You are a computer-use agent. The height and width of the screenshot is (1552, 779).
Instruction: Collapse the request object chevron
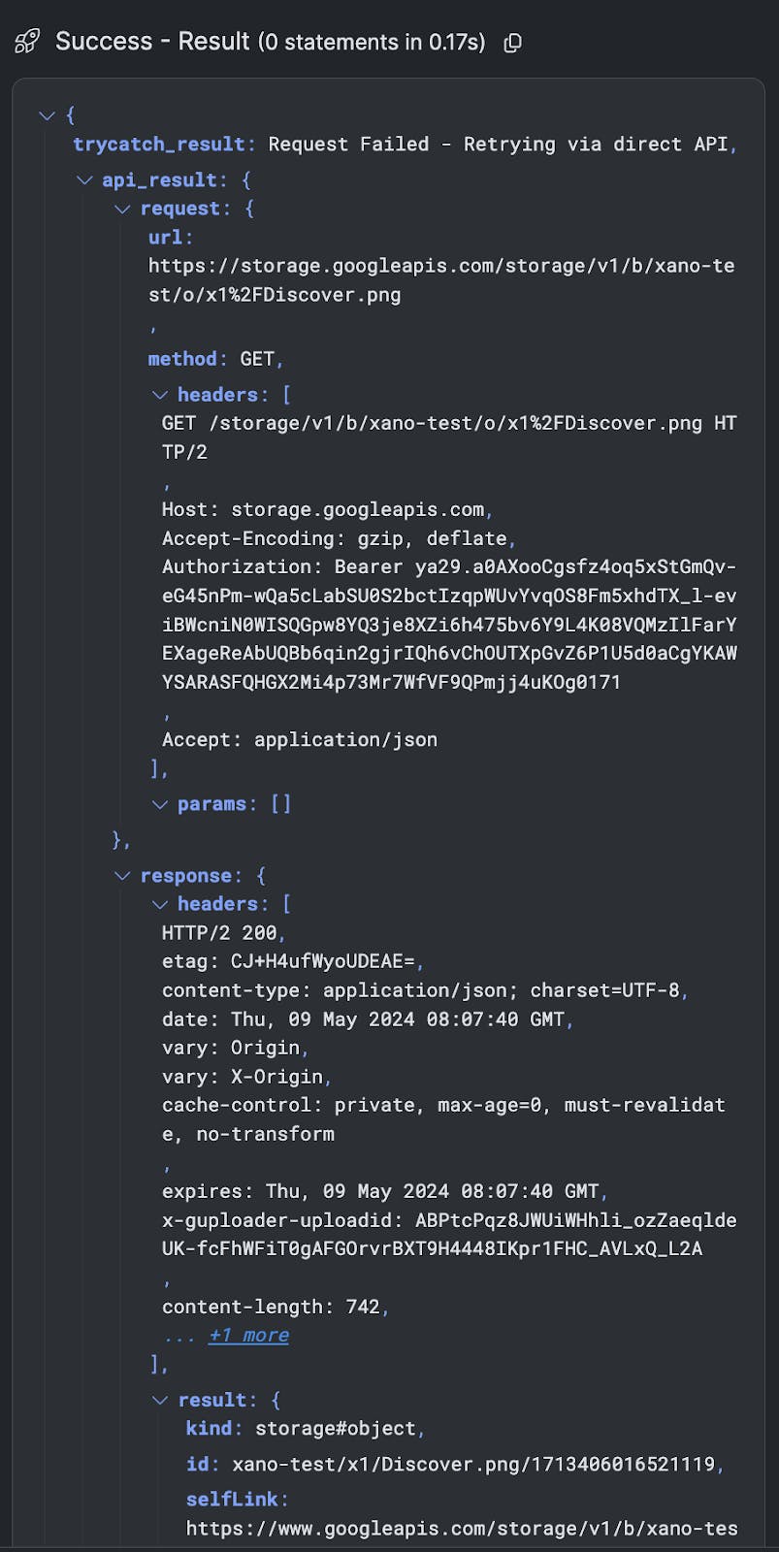click(122, 209)
